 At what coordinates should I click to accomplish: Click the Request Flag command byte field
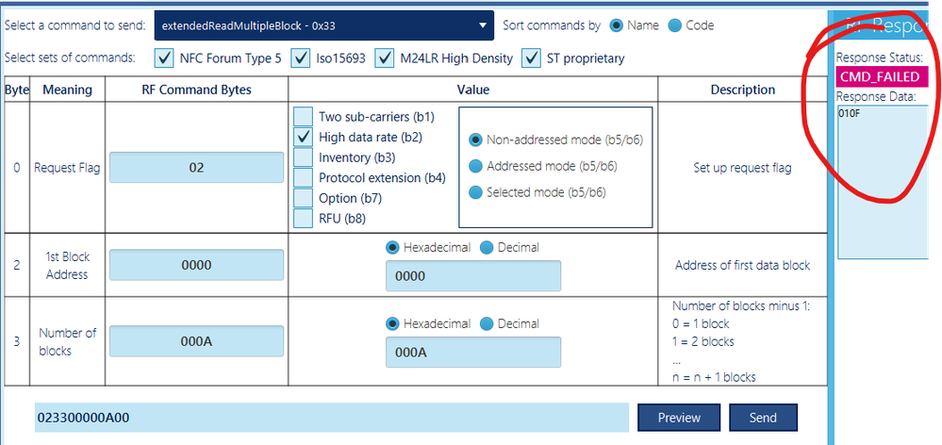(x=196, y=168)
